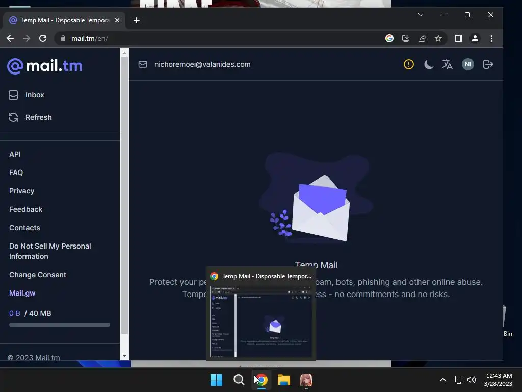Close the Temp Mail tab
The width and height of the screenshot is (522, 392).
pyautogui.click(x=117, y=20)
